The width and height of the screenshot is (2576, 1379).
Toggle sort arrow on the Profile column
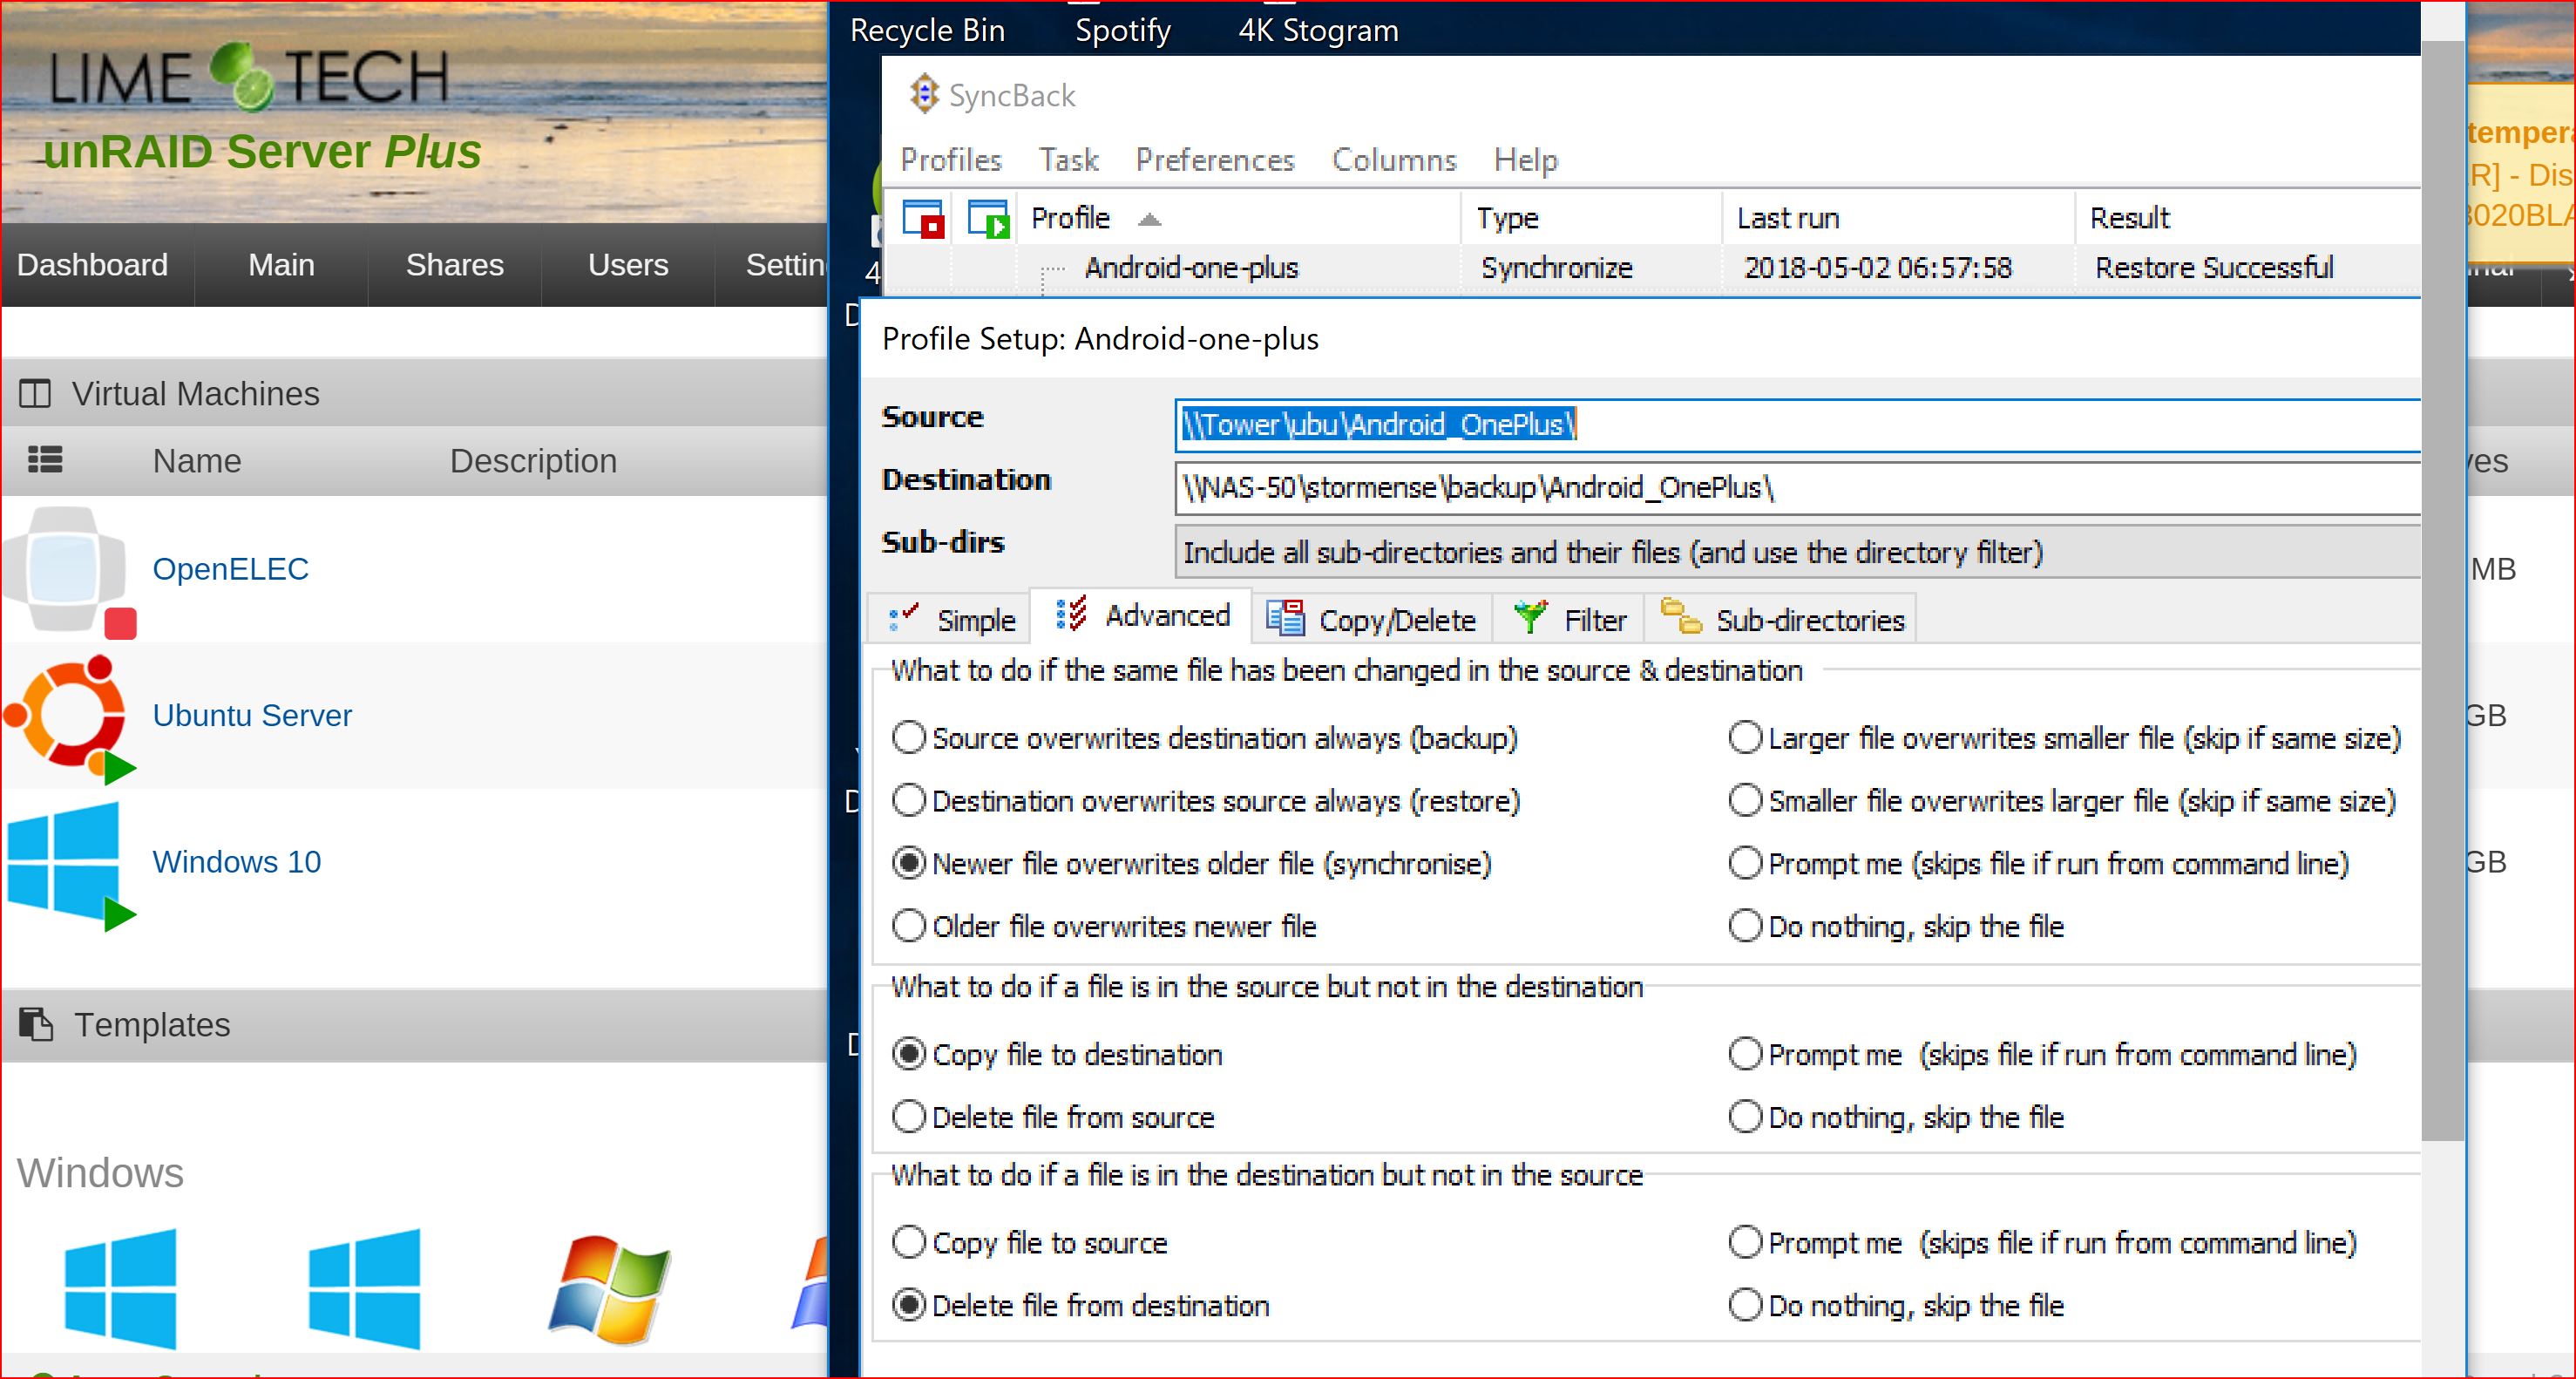coord(1150,219)
